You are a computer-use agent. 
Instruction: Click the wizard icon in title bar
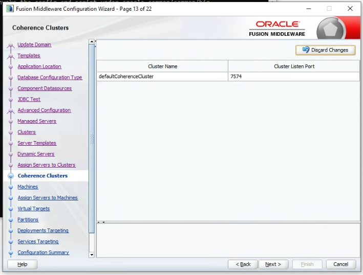coord(10,9)
